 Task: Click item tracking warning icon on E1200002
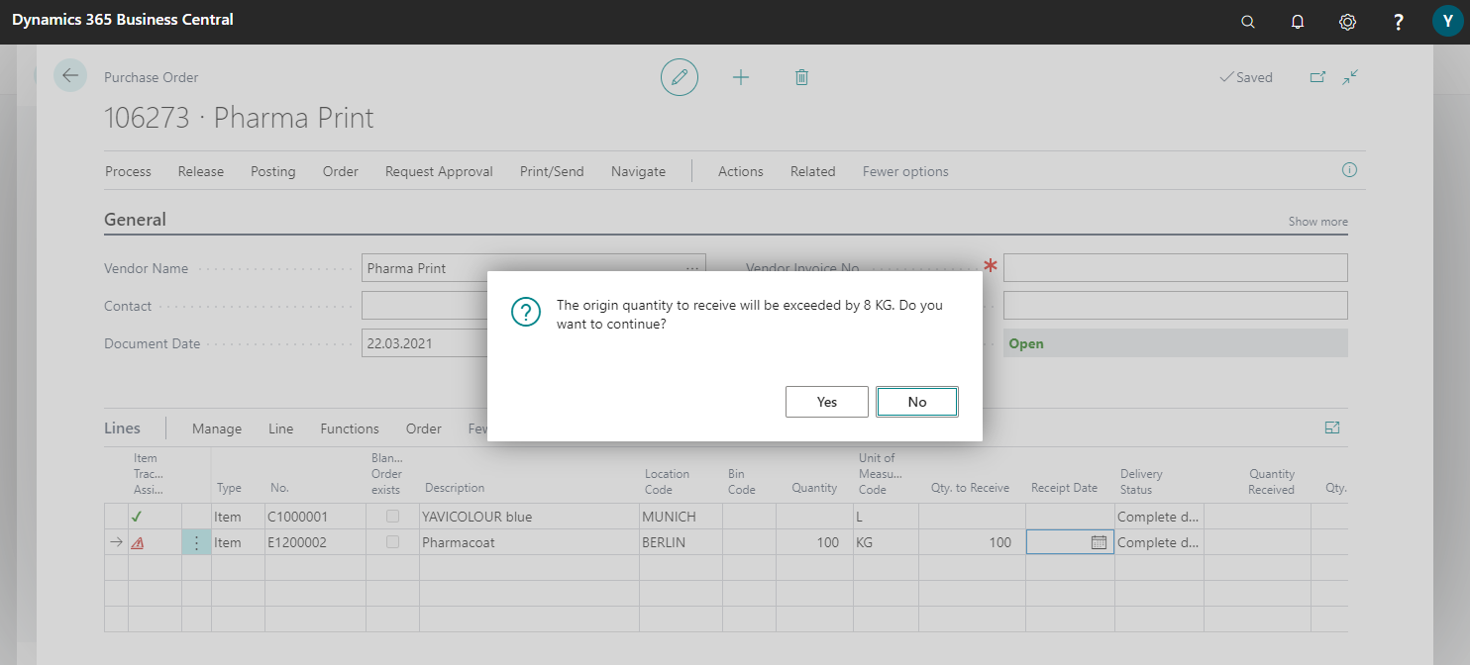137,542
